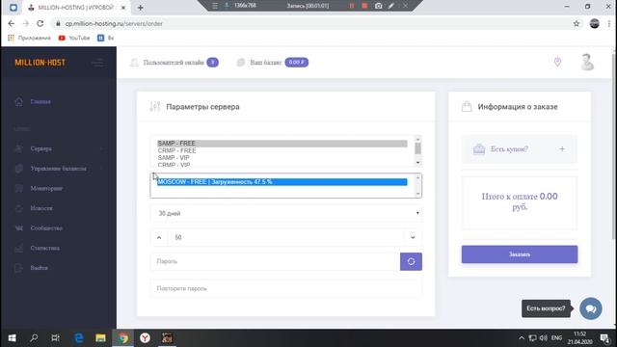The height and width of the screenshot is (347, 617).
Task: Go to Мониторинг sidebar section
Action: point(46,189)
